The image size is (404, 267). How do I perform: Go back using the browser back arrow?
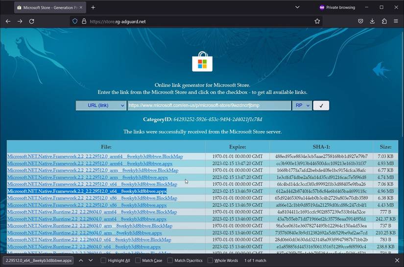pyautogui.click(x=8, y=21)
